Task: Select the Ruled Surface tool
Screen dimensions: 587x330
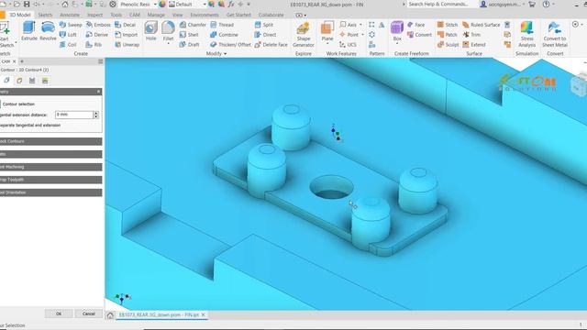Action: point(481,25)
